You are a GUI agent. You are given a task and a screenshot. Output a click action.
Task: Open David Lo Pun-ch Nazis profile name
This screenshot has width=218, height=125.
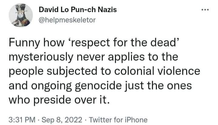coord(78,10)
